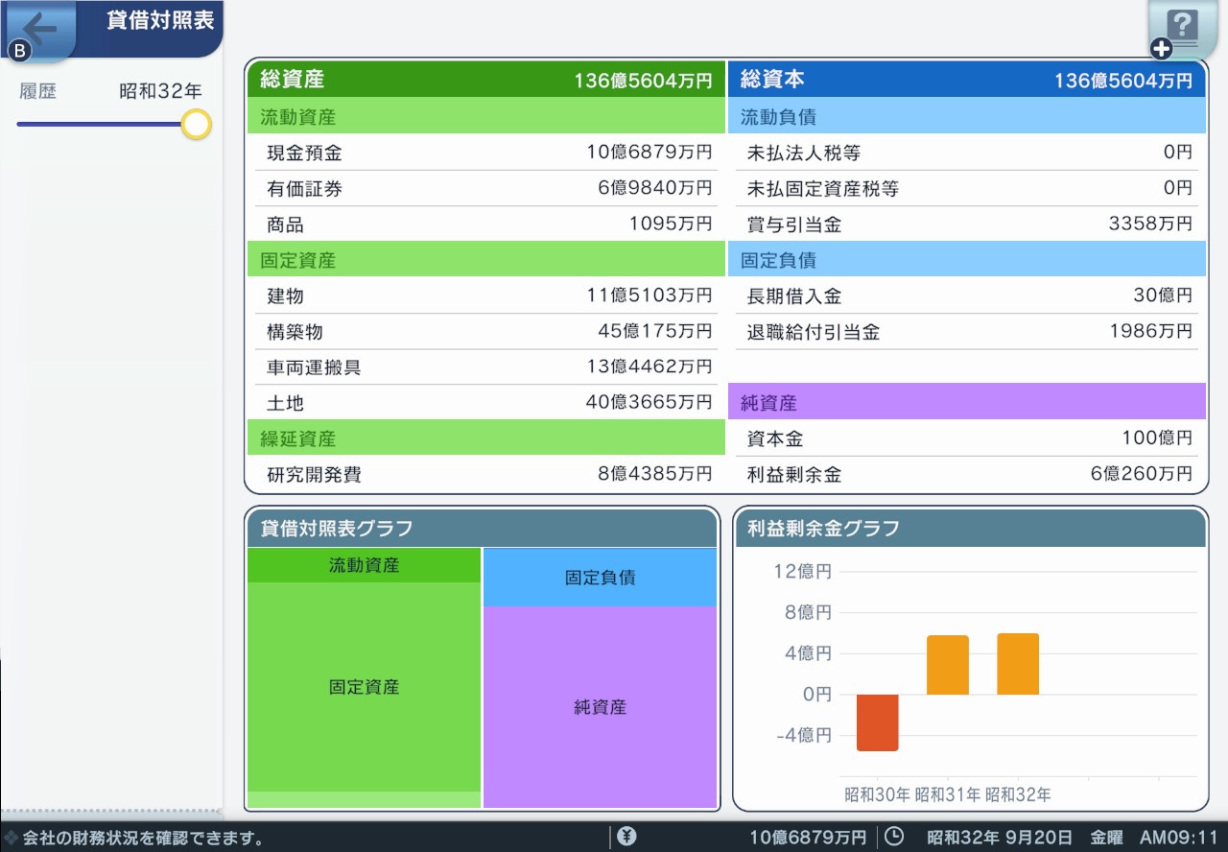
Task: Click the 貸借対照表グラフ panel title
Action: point(337,528)
